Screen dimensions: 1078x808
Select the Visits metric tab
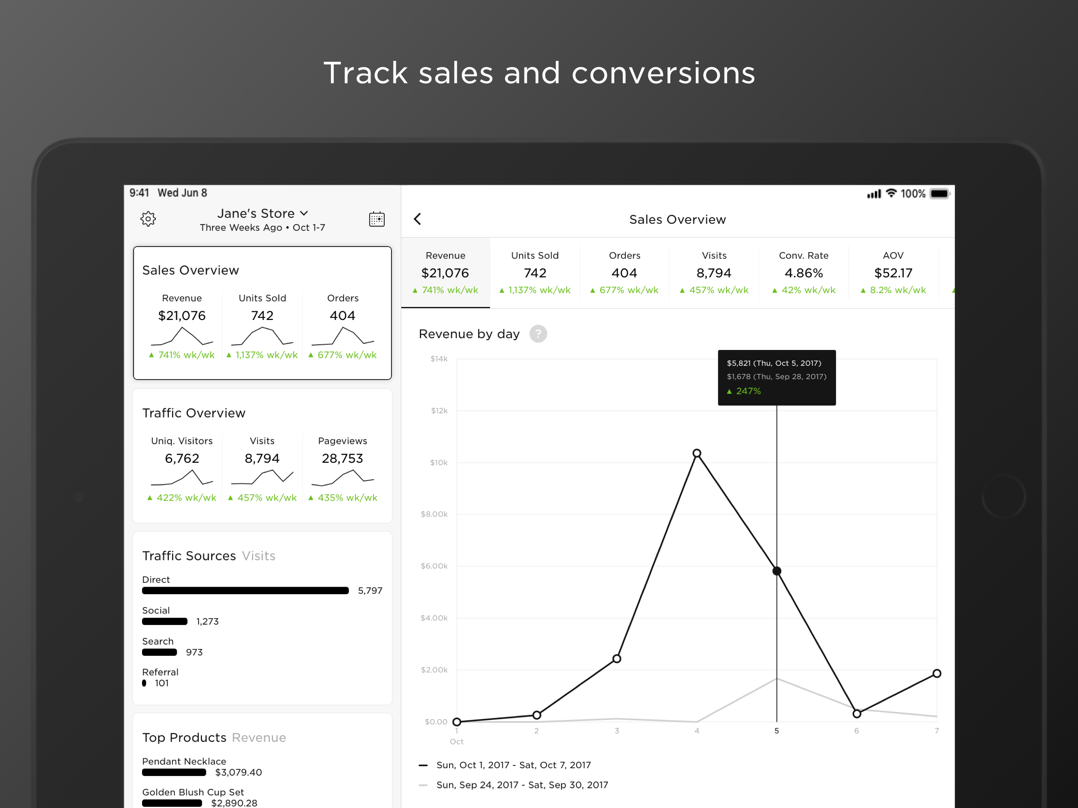pyautogui.click(x=714, y=272)
